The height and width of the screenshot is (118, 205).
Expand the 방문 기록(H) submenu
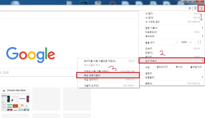(x=172, y=28)
